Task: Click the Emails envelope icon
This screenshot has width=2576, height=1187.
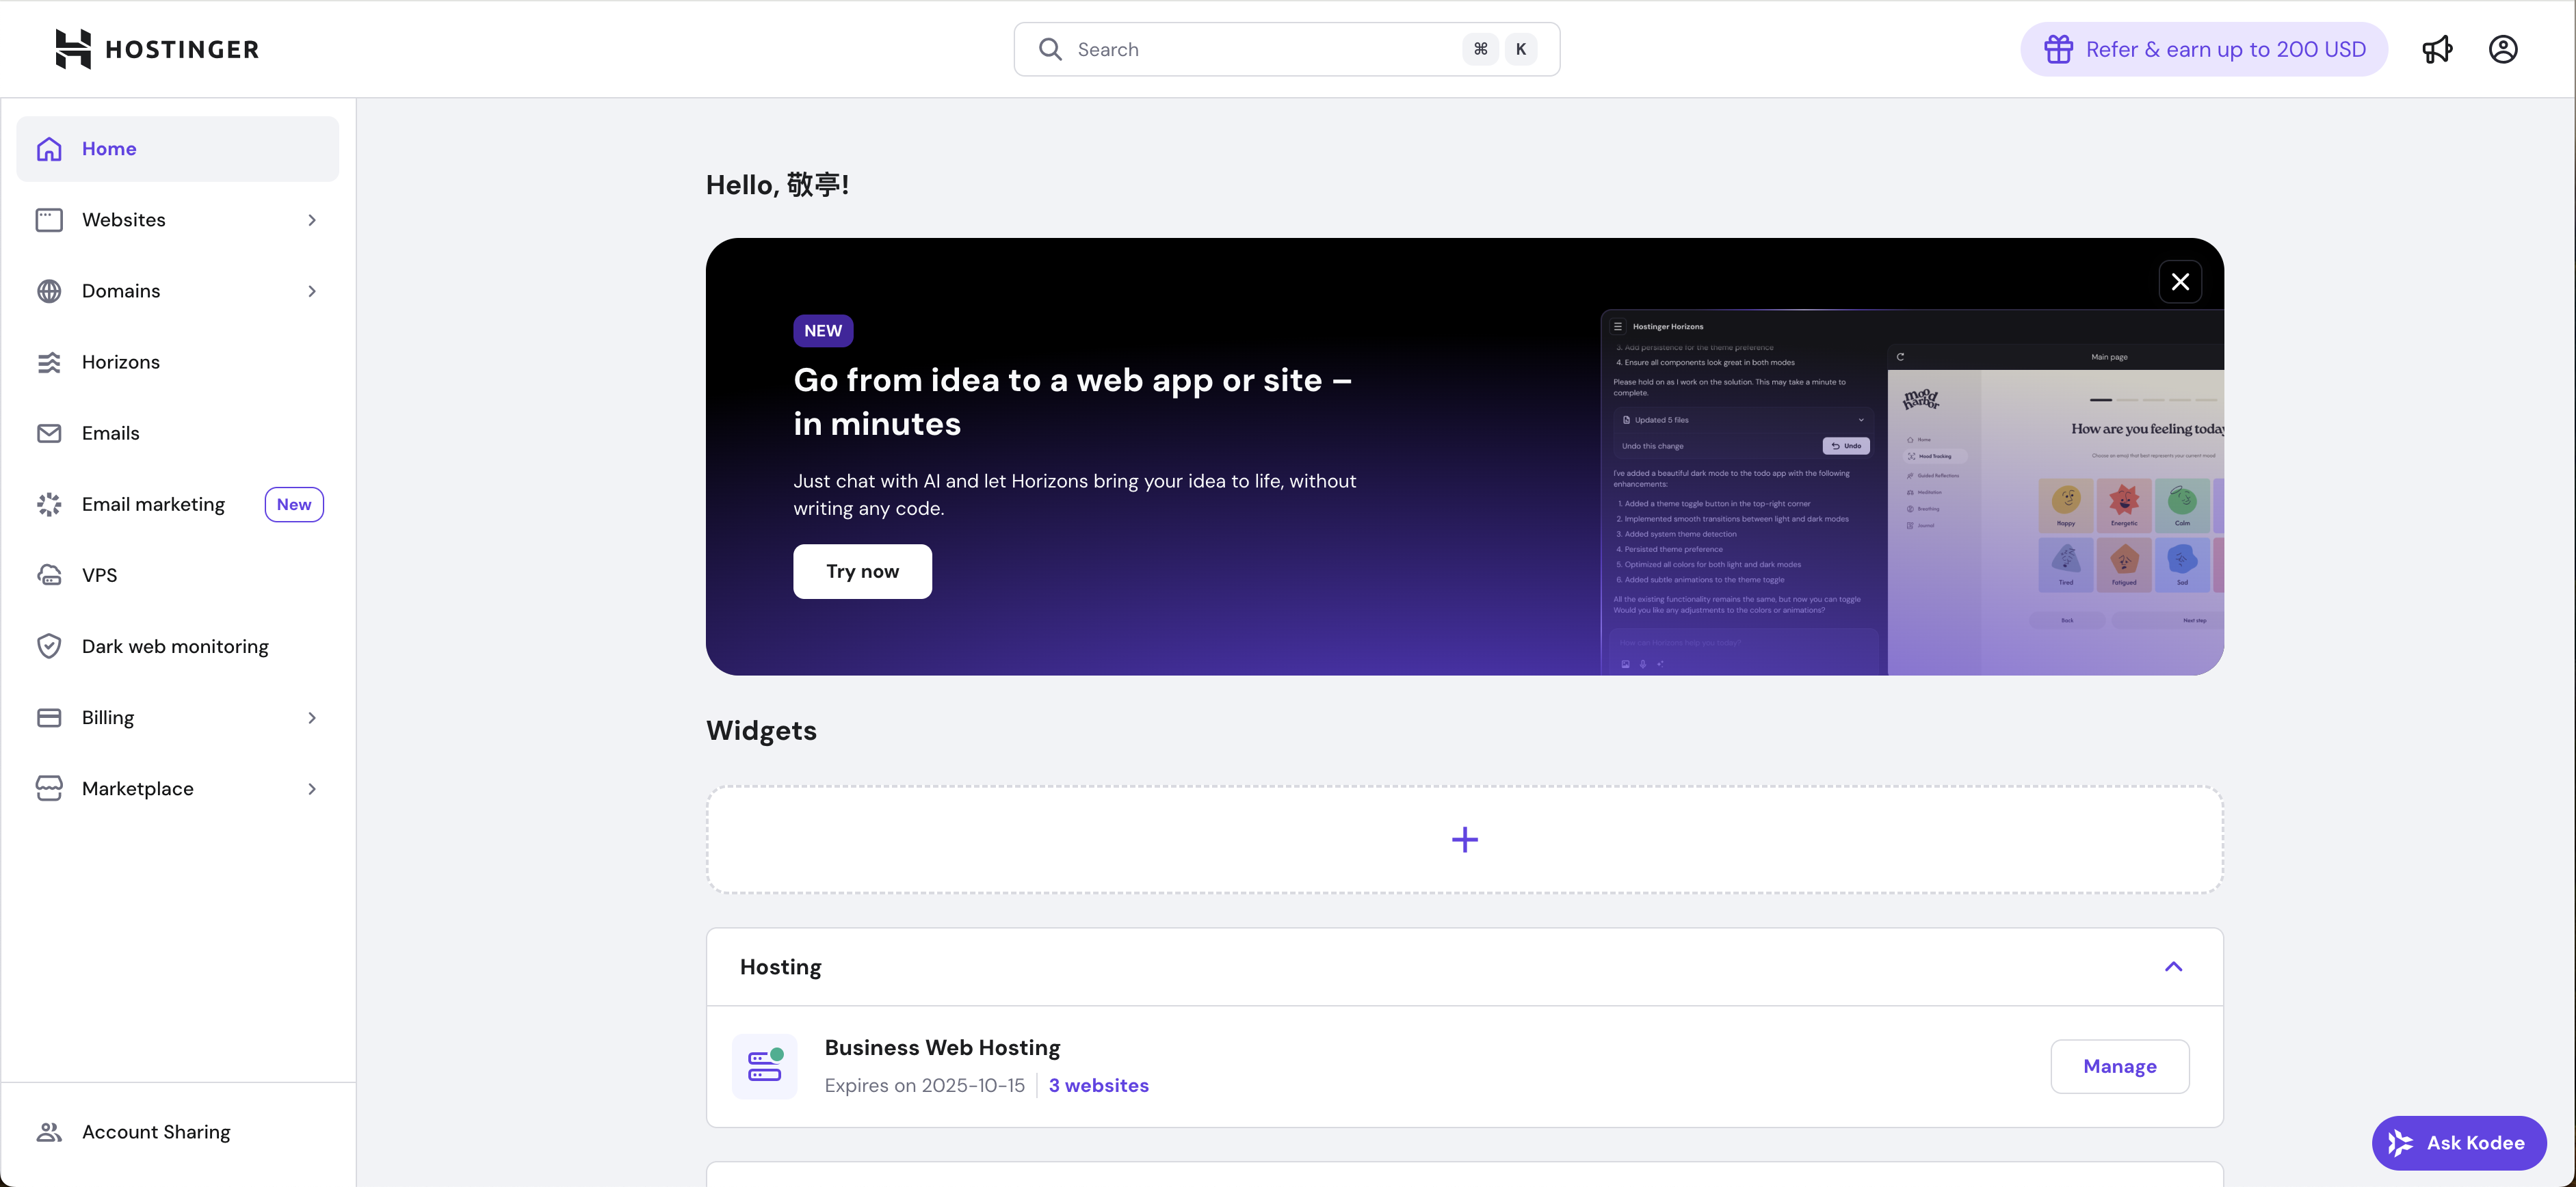Action: (x=49, y=433)
